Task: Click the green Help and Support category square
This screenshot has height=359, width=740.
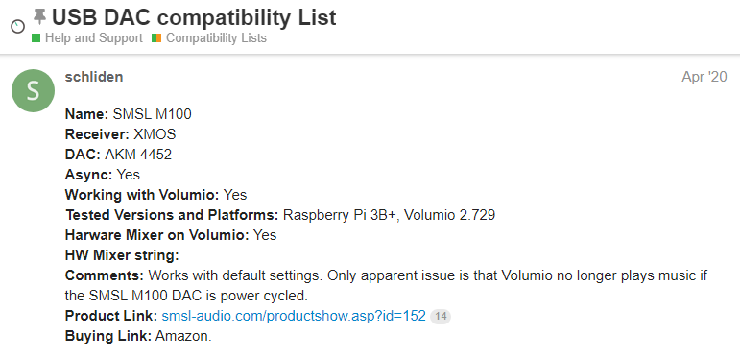Action: click(36, 38)
